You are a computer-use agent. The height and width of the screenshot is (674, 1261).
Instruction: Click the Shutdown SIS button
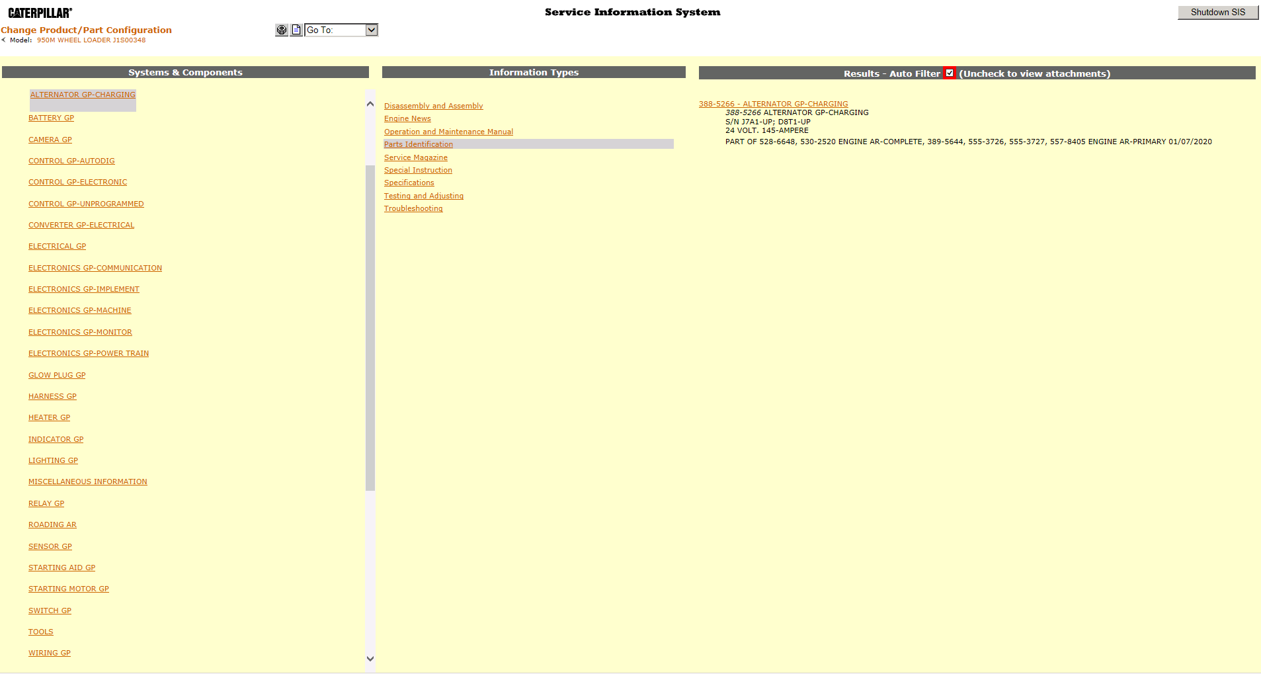pyautogui.click(x=1217, y=13)
